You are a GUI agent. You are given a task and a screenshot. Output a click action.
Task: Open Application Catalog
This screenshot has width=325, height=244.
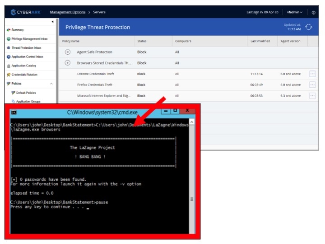[x=24, y=66]
